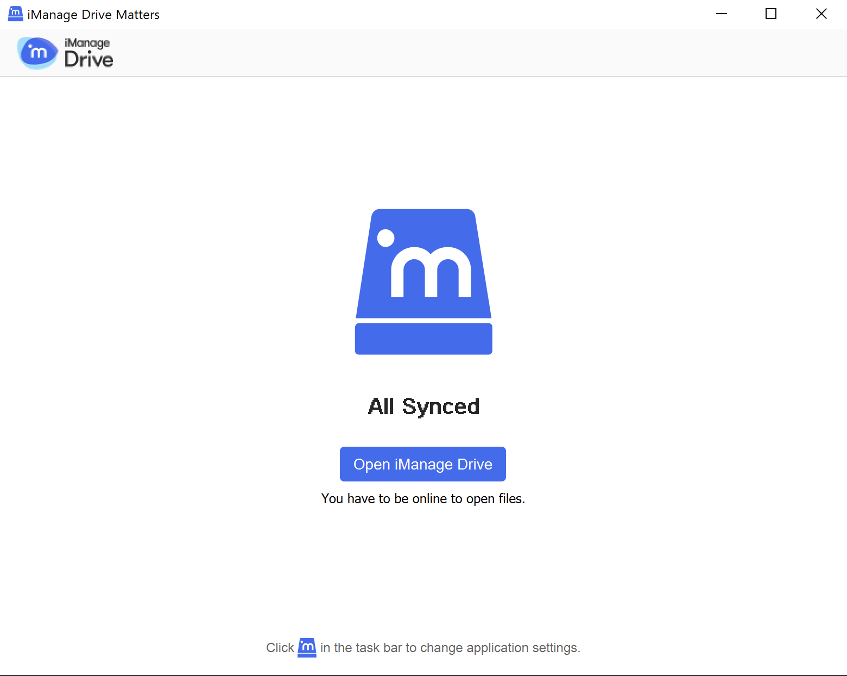
Task: Click the task bar settings hint text
Action: click(423, 648)
